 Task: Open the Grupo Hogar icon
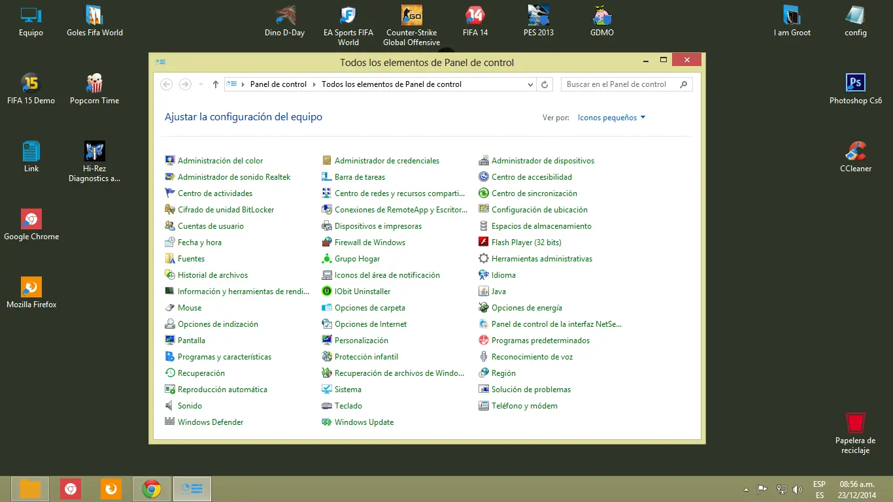(327, 259)
